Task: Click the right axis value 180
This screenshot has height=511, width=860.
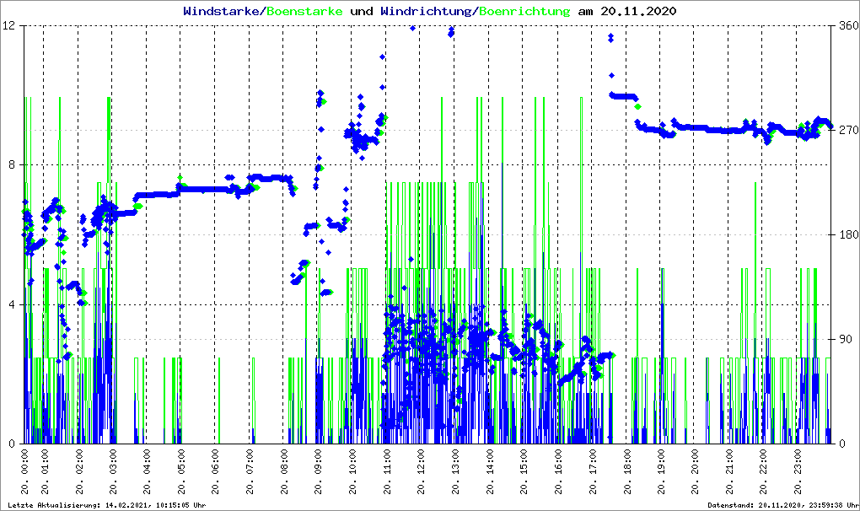Action: [847, 235]
